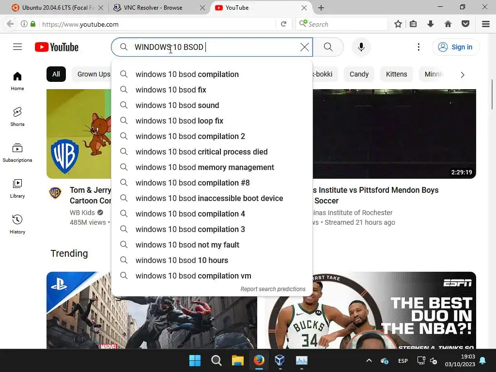Image resolution: width=496 pixels, height=372 pixels.
Task: Click Report search predictions link
Action: [273, 289]
